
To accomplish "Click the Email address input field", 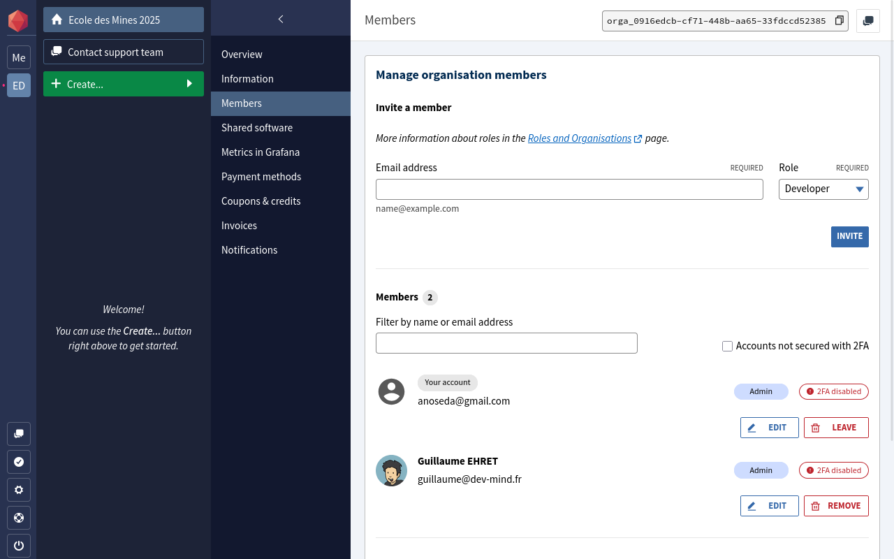I will click(569, 189).
